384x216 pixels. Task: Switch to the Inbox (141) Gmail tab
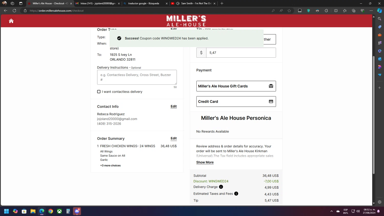(x=98, y=3)
